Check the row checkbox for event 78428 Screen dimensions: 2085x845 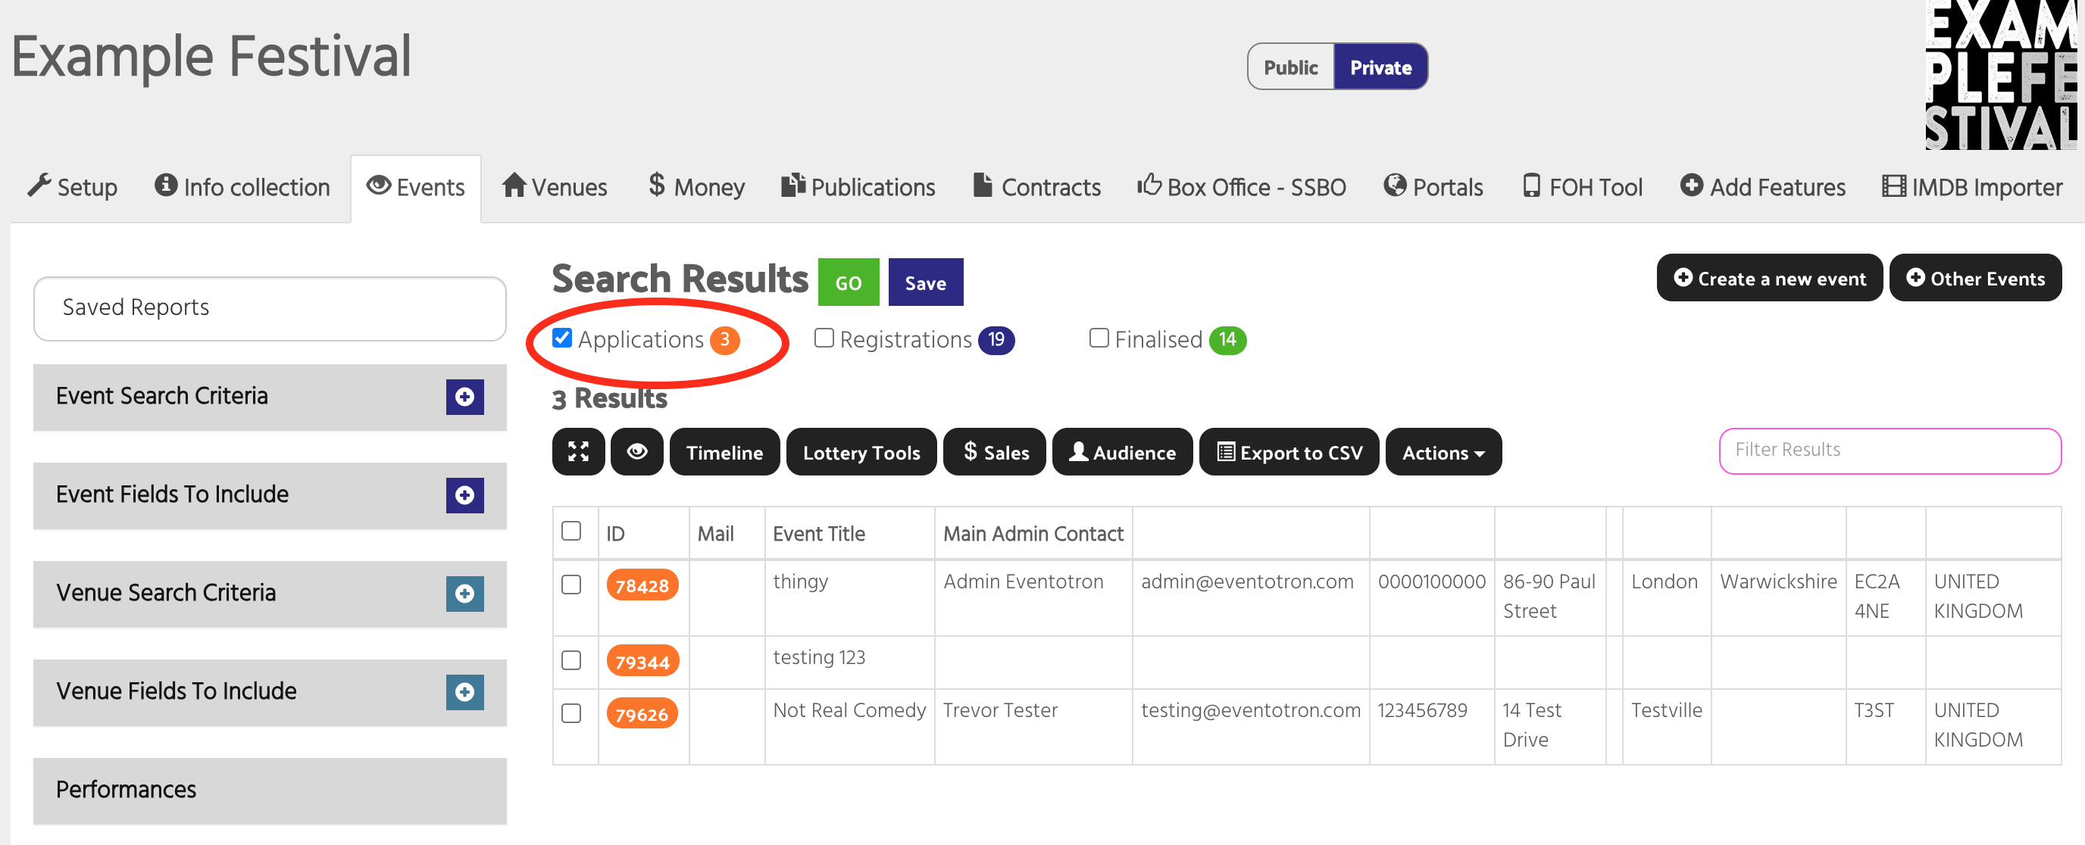pyautogui.click(x=571, y=586)
